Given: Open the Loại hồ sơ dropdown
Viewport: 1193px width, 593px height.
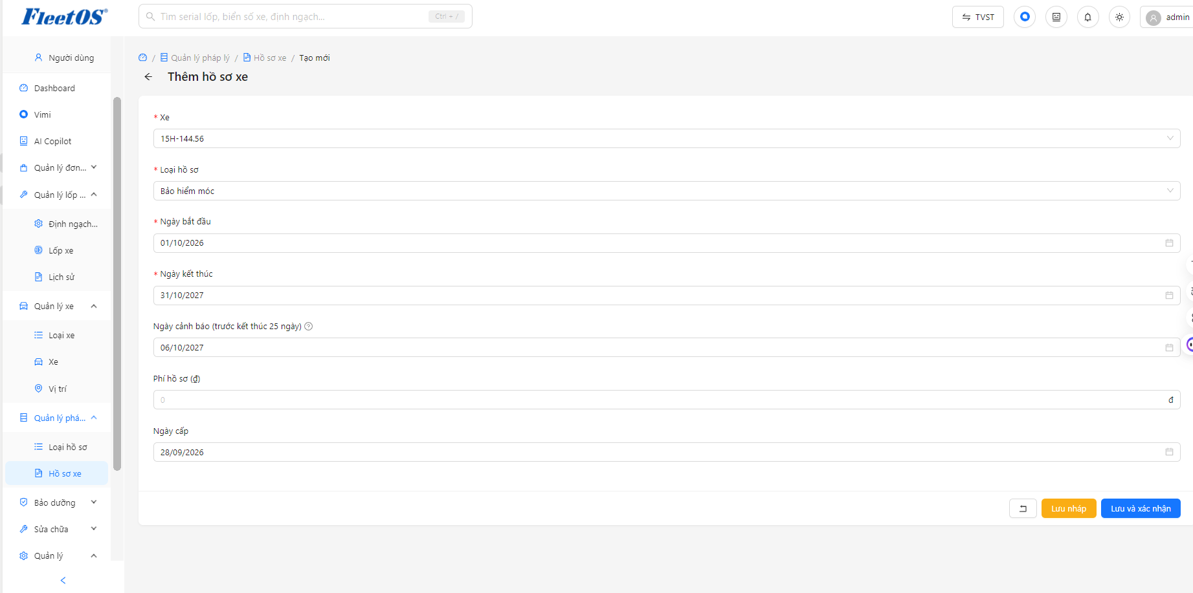Looking at the screenshot, I should [667, 191].
